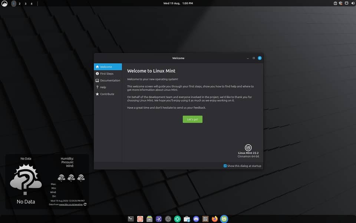
Task: Refresh the weather desklet data
Action: [85, 204]
